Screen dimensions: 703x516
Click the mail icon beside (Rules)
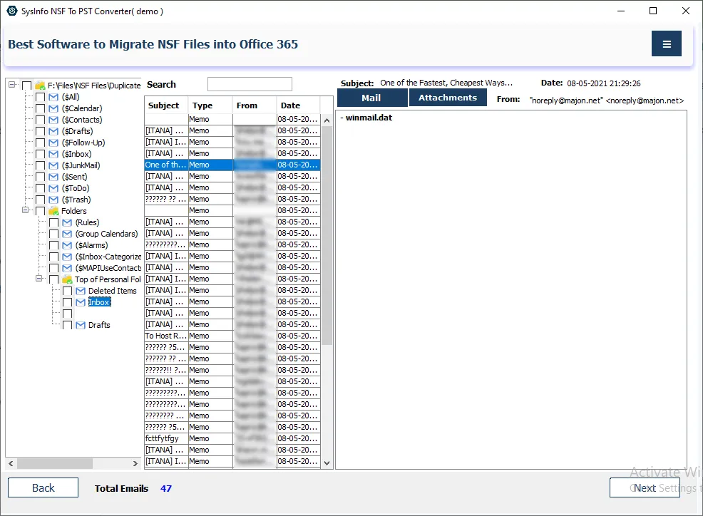coord(67,222)
